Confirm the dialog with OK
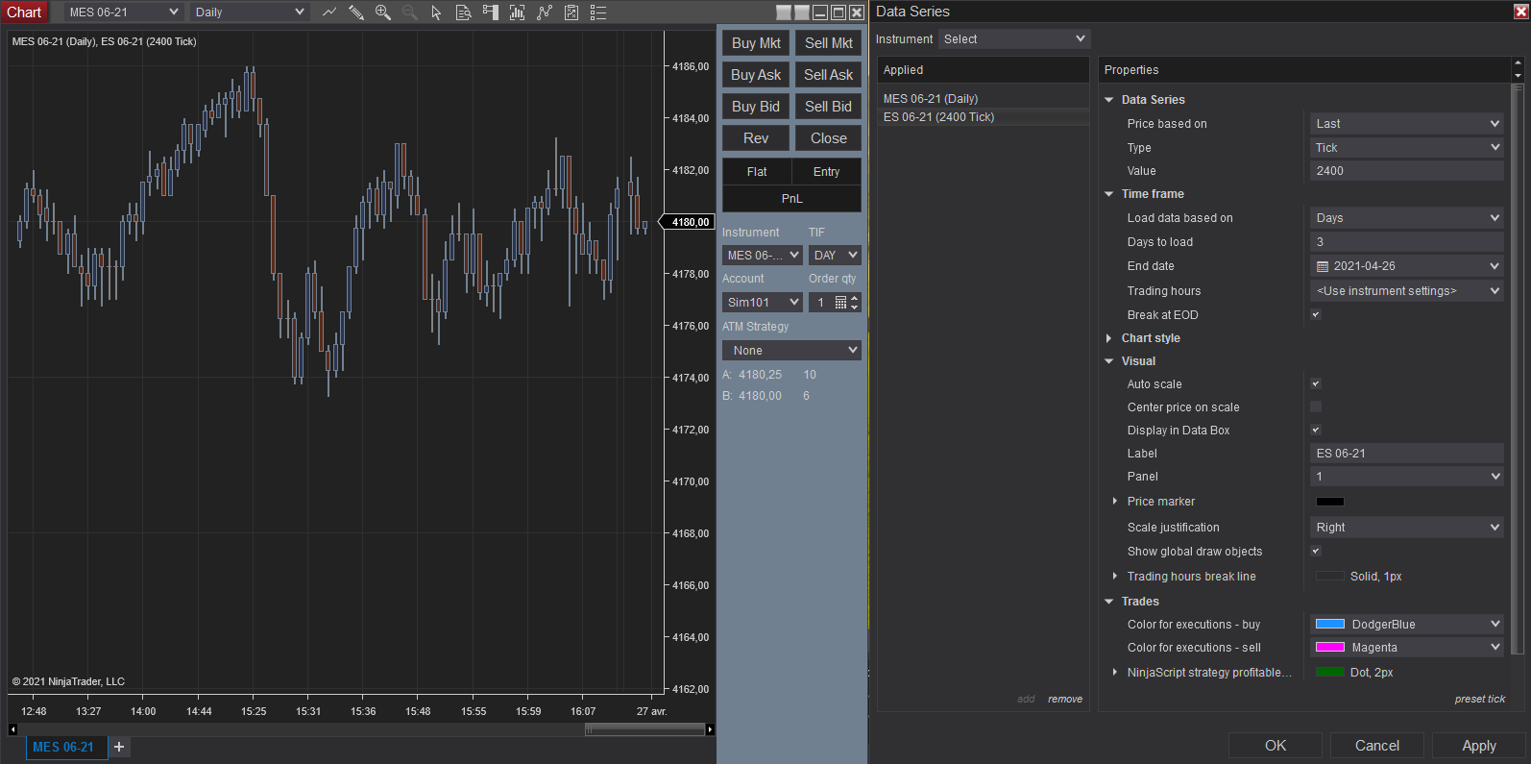Image resolution: width=1531 pixels, height=764 pixels. [x=1276, y=746]
